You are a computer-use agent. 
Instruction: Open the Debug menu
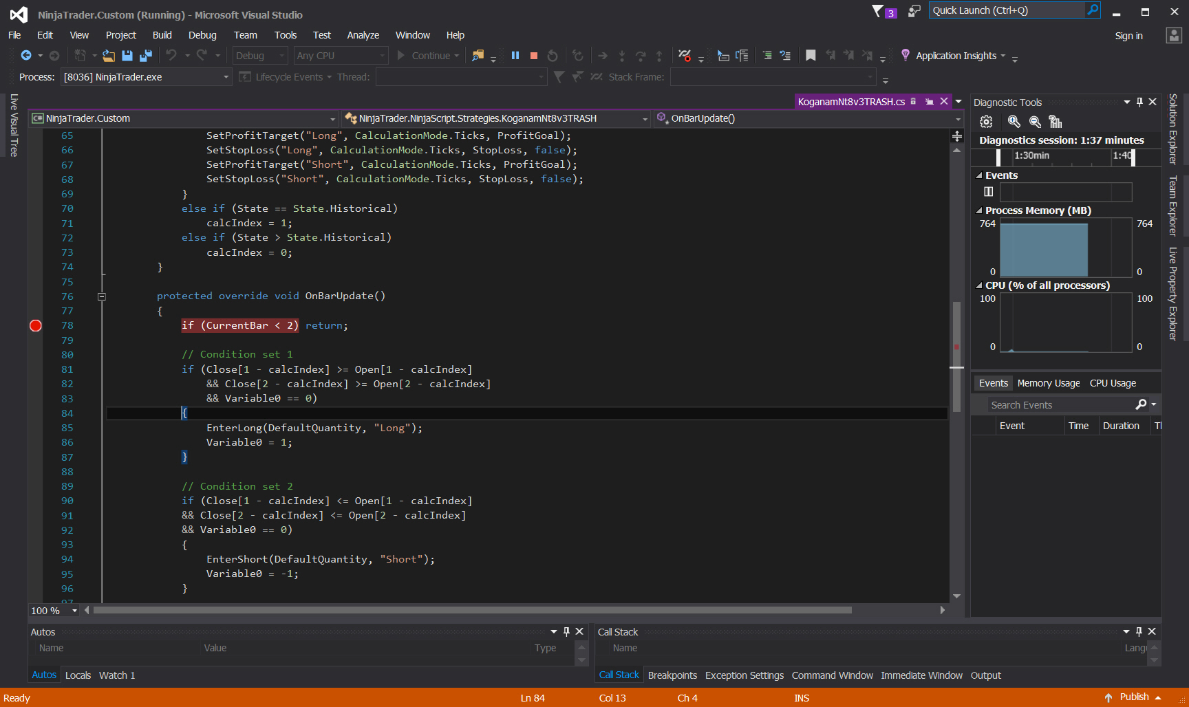(202, 35)
